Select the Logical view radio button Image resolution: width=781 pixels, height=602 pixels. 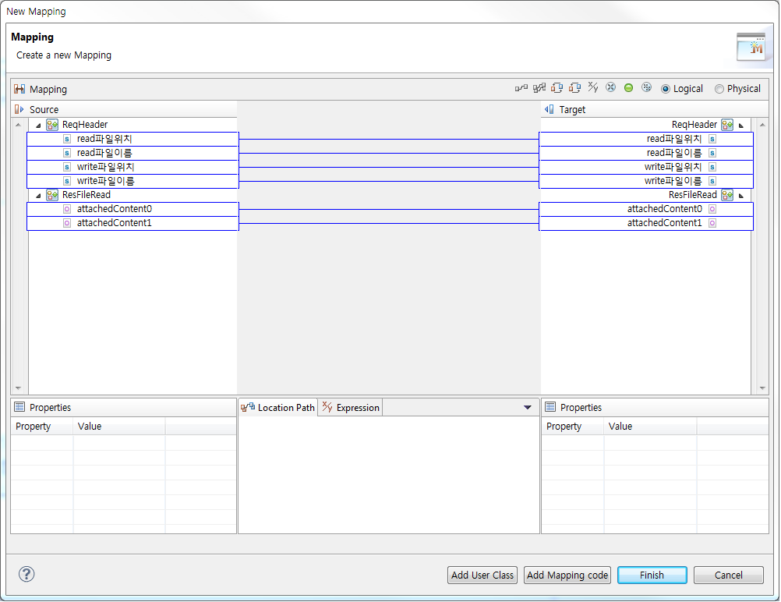(x=666, y=88)
